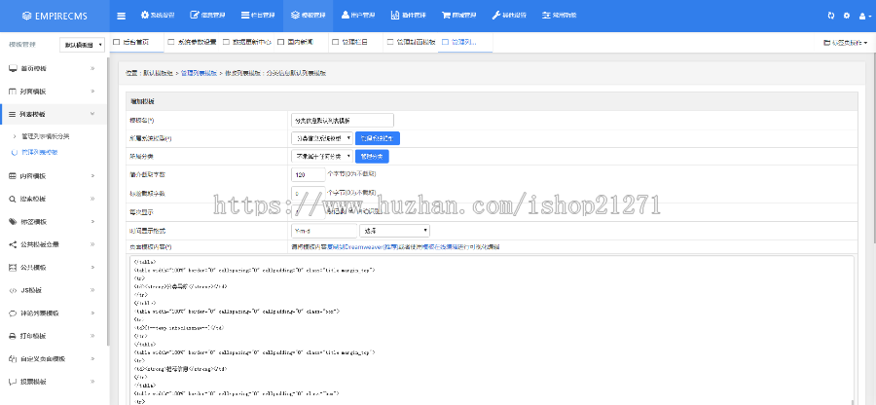Click the page's vertical scrollbar
876x405 pixels.
[x=873, y=148]
